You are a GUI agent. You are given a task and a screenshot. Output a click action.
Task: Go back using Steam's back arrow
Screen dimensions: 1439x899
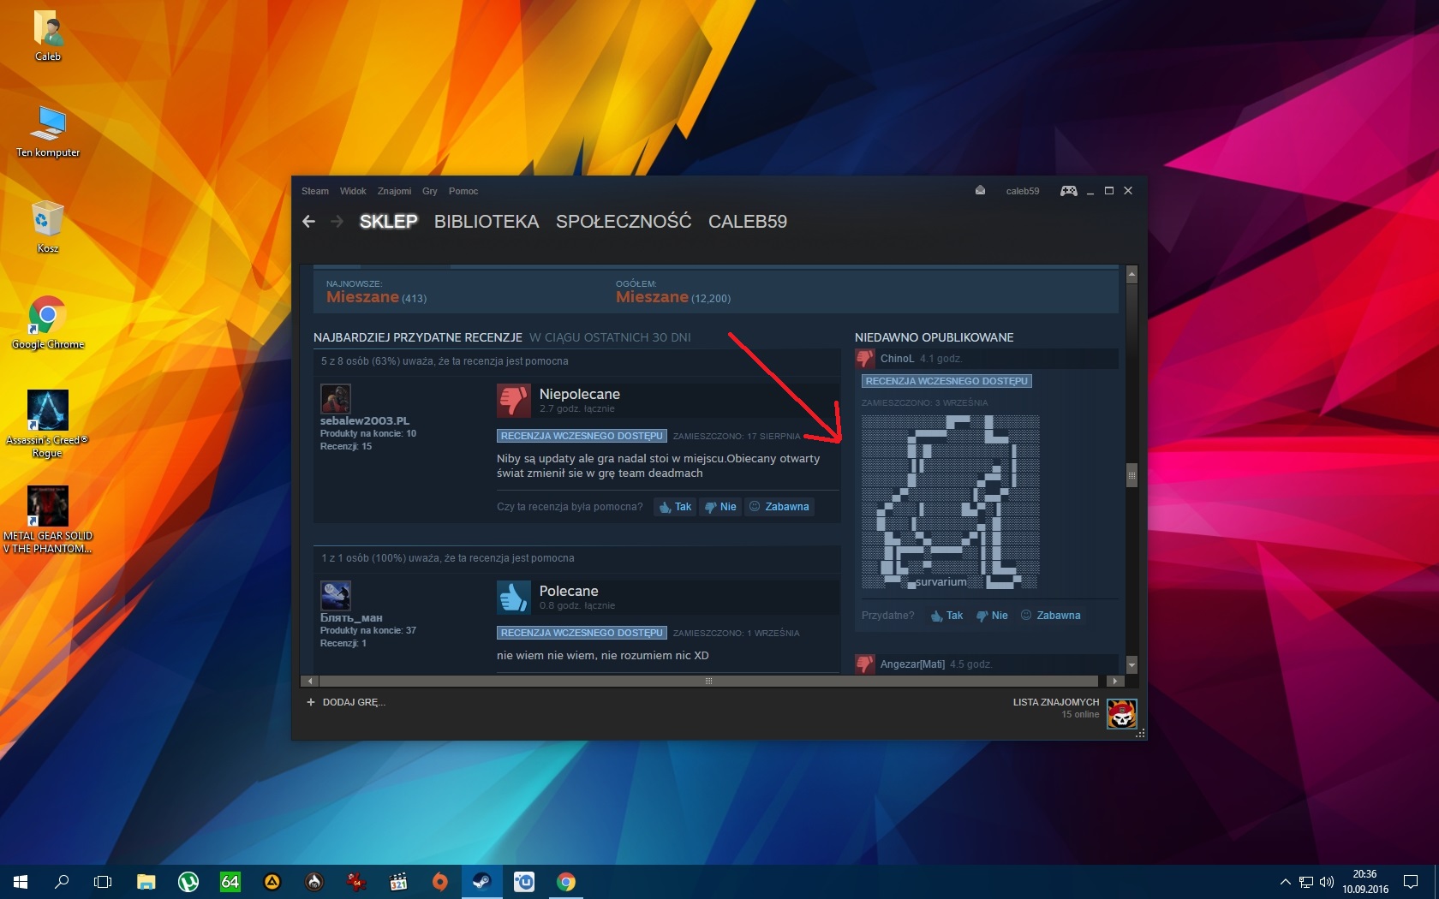pos(309,222)
